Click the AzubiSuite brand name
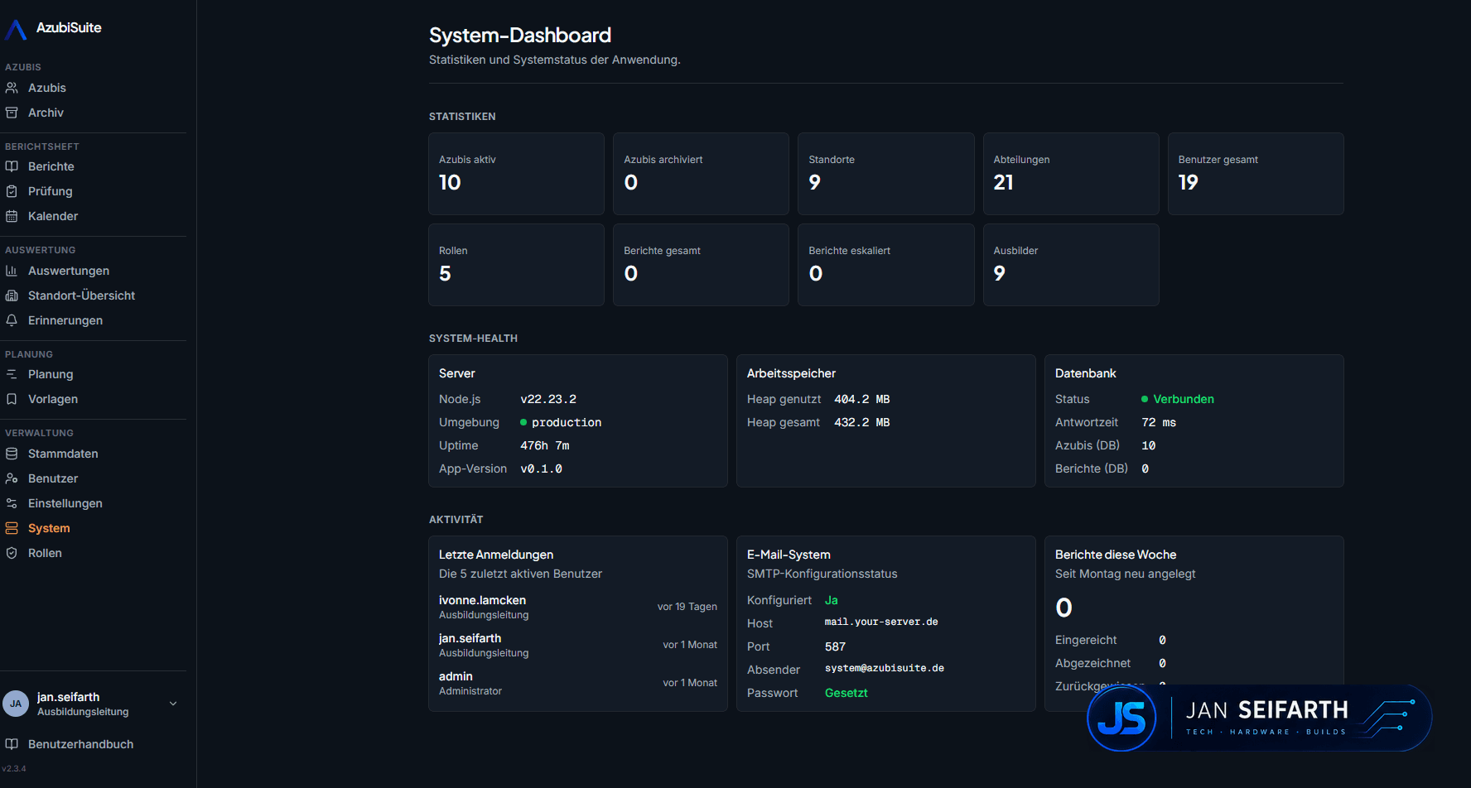Viewport: 1471px width, 788px height. (x=69, y=28)
